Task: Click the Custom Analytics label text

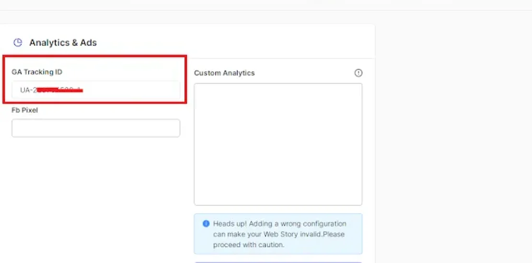Action: (224, 73)
